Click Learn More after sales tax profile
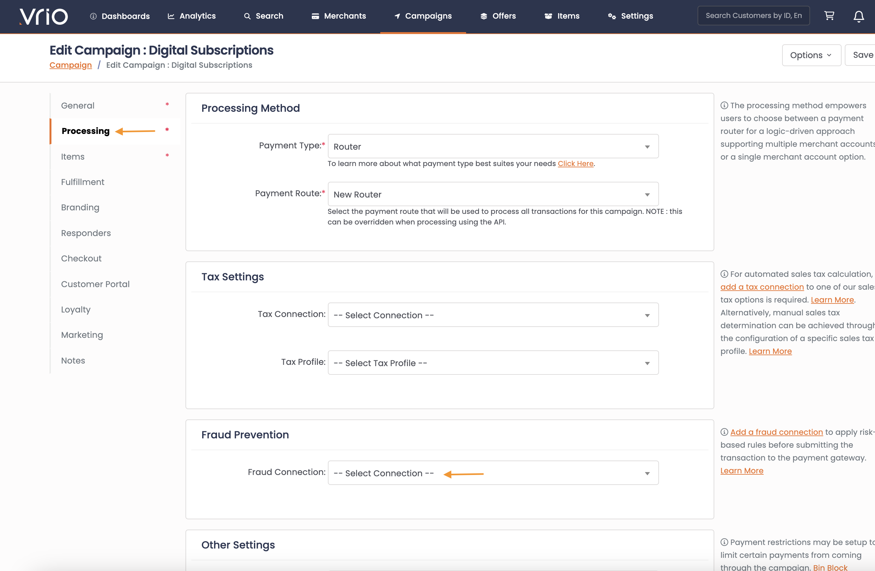Image resolution: width=875 pixels, height=571 pixels. [x=770, y=351]
